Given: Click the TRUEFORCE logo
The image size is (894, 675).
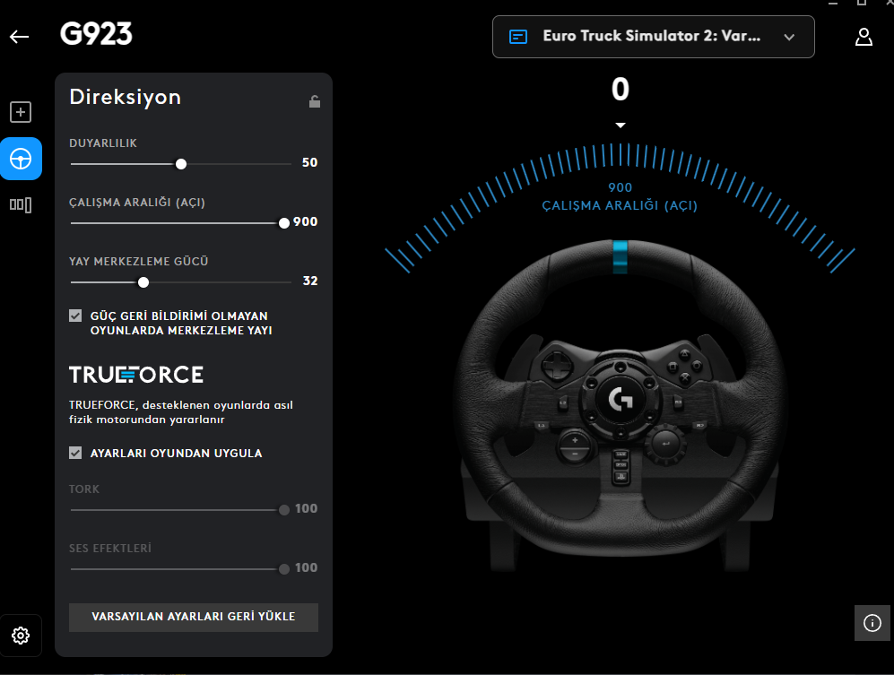Looking at the screenshot, I should pyautogui.click(x=136, y=375).
